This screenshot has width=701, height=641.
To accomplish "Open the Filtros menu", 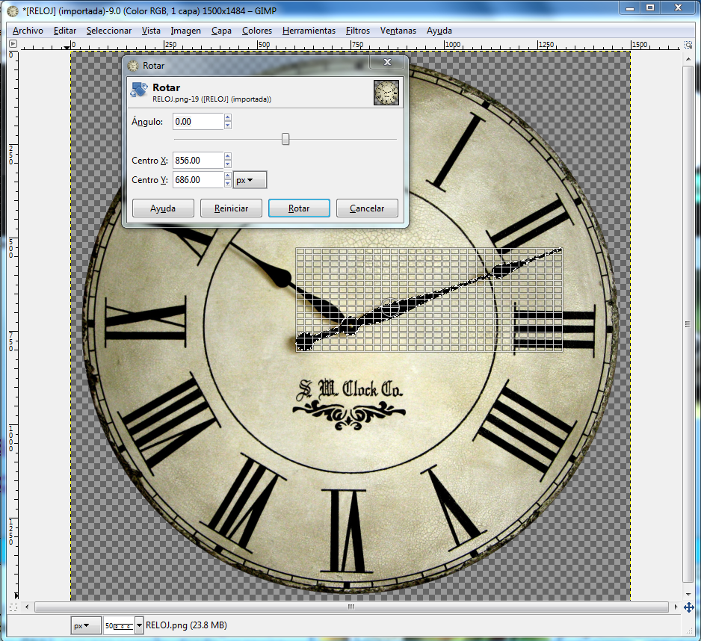I will coord(358,31).
